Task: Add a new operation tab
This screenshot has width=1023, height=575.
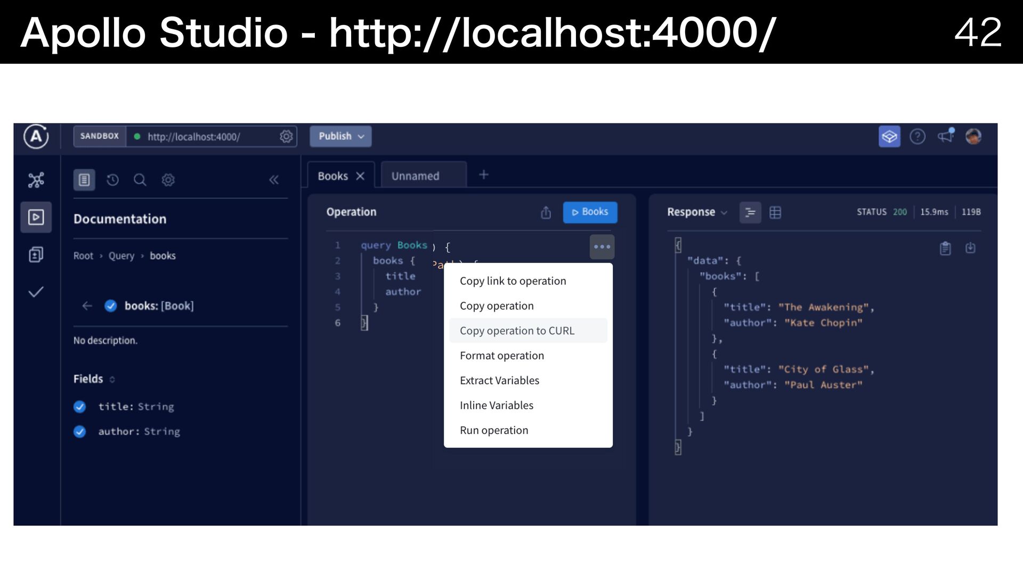Action: pyautogui.click(x=484, y=175)
